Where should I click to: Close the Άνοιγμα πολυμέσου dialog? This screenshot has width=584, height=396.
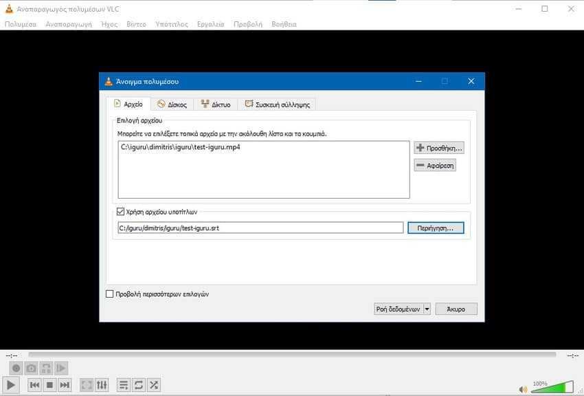(471, 81)
